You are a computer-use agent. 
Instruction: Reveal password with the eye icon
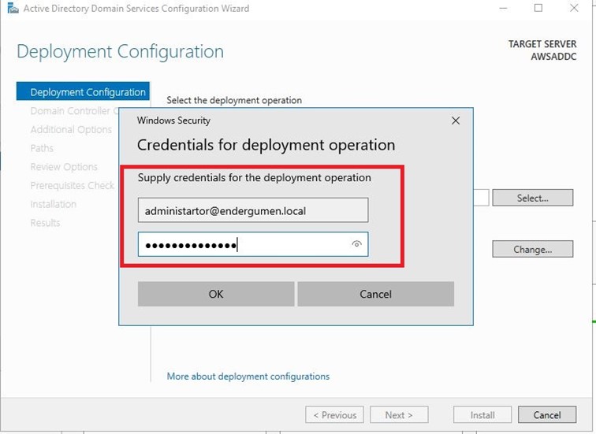(356, 243)
